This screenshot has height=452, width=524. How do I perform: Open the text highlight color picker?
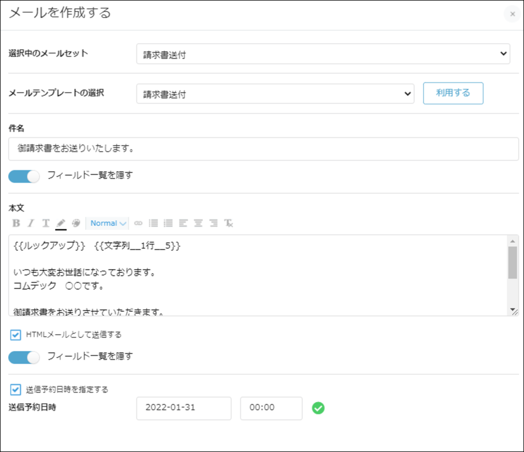coord(61,223)
